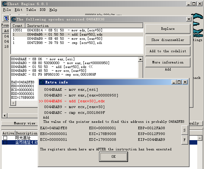The width and height of the screenshot is (204, 169).
Task: Open the Table menu
Action: (x=31, y=10)
